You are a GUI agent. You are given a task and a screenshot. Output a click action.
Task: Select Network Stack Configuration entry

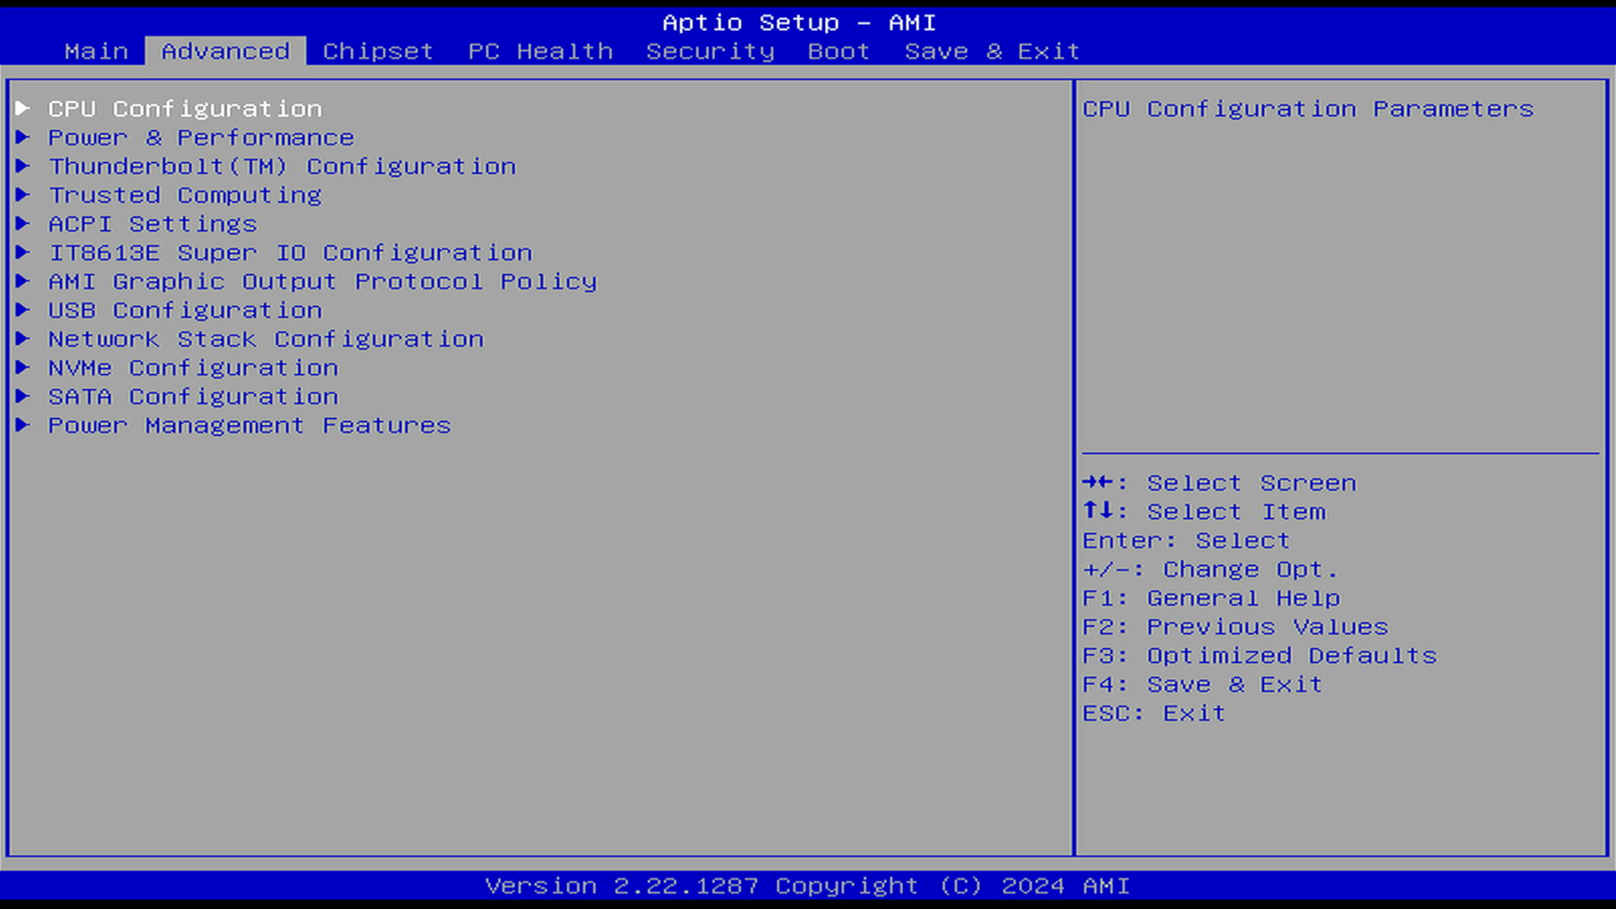(x=266, y=339)
